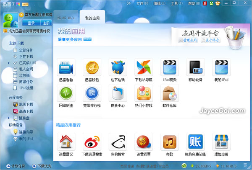Viewport: 252px width, 170px height.
Task: Open the 帮助(H) menu
Action: tap(194, 3)
